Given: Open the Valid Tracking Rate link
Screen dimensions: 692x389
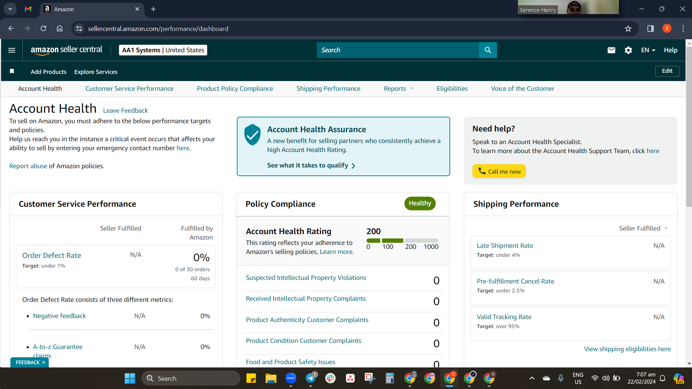Looking at the screenshot, I should point(504,317).
